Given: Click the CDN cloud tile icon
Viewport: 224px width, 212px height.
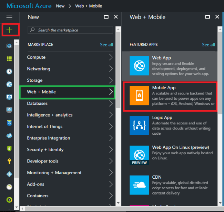Looking at the screenshot, I should (x=139, y=185).
